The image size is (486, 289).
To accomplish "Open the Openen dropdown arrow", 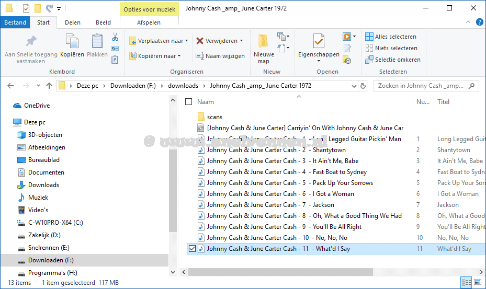I will [355, 37].
